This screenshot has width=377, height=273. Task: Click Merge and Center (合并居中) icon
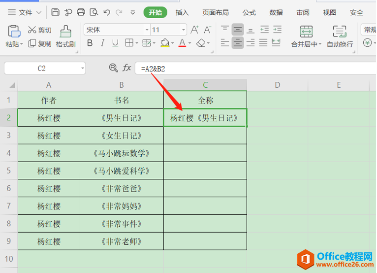tap(306, 32)
